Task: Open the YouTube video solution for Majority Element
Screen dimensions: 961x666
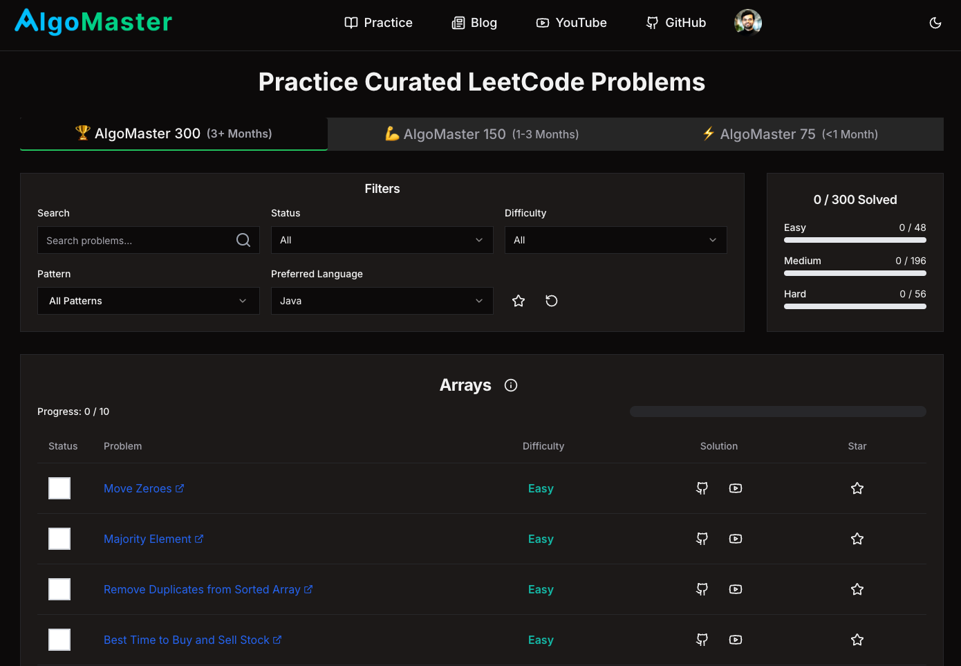Action: pyautogui.click(x=735, y=539)
